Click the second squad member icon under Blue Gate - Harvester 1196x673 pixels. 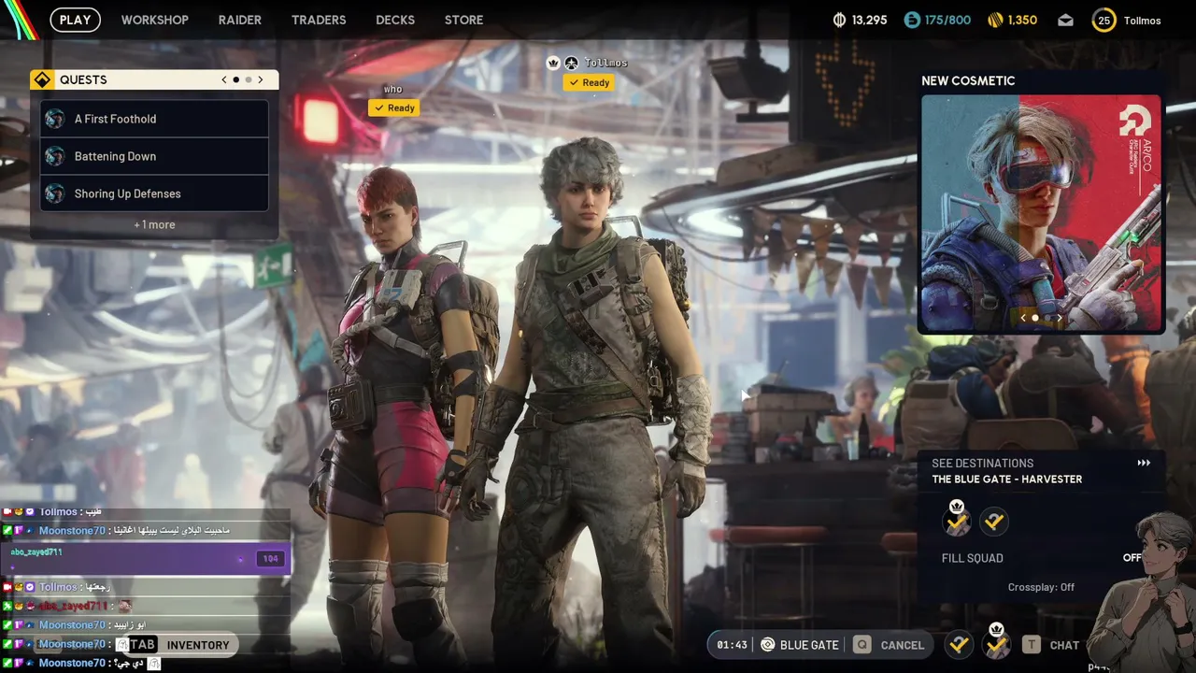click(x=994, y=522)
